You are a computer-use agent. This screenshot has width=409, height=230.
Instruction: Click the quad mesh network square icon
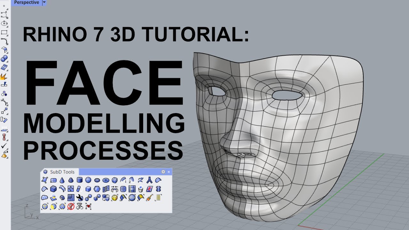(x=71, y=189)
